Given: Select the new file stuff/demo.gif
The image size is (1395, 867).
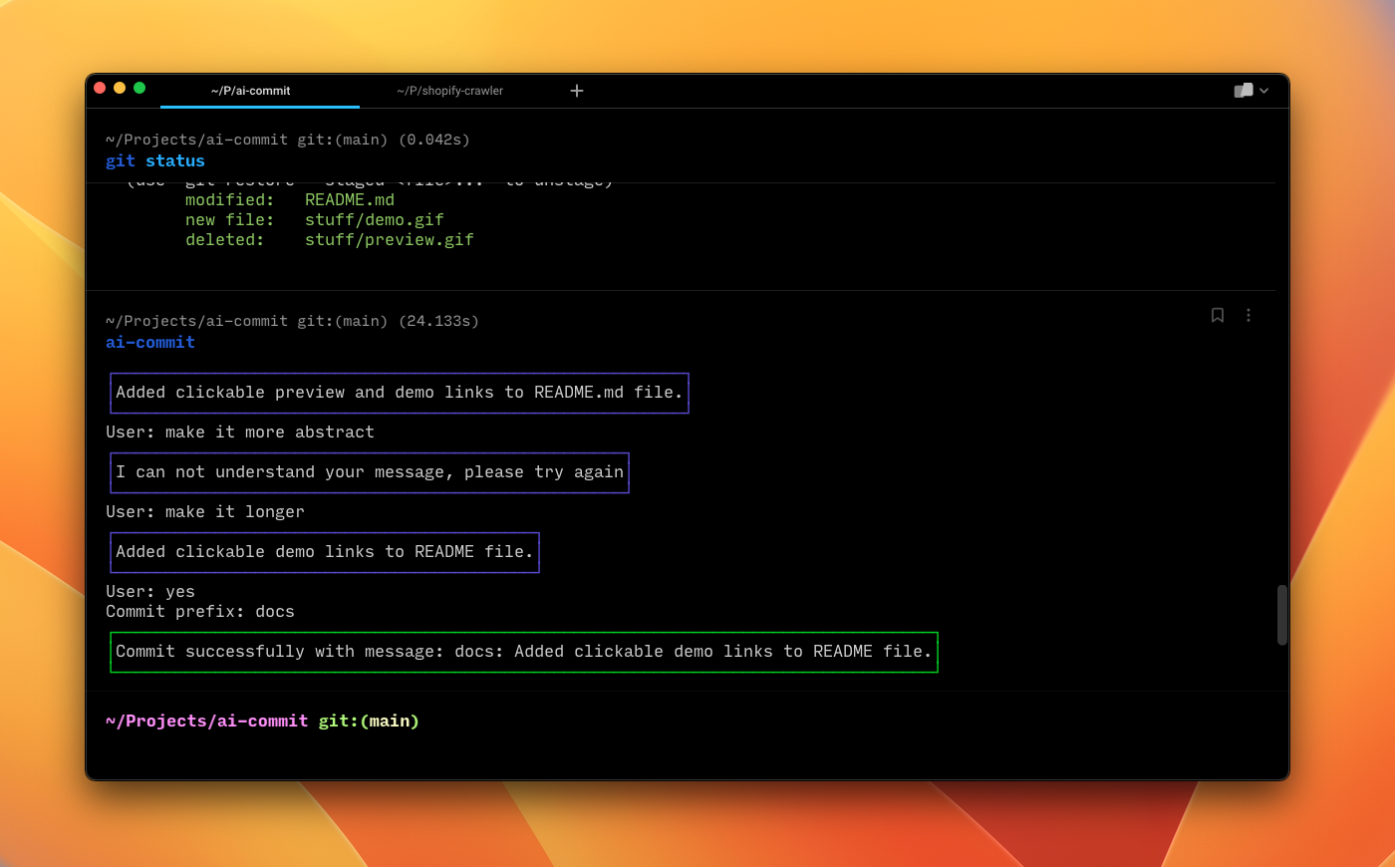Looking at the screenshot, I should (374, 219).
